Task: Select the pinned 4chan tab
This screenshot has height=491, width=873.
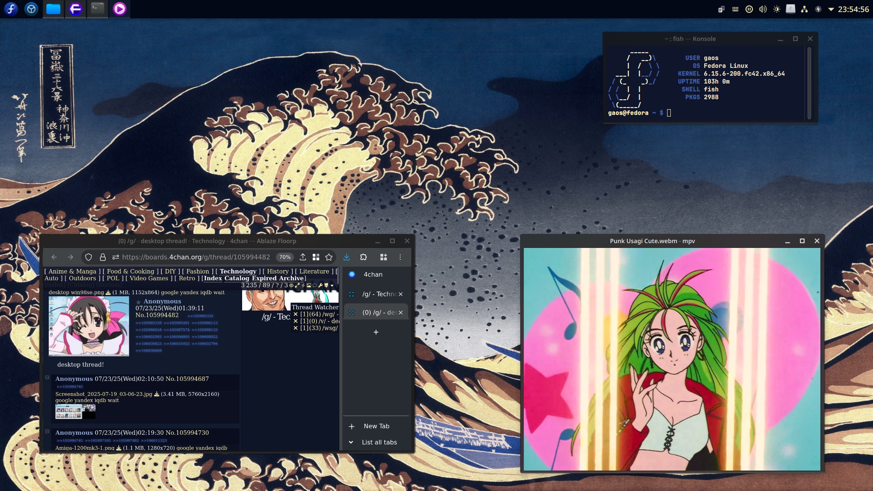Action: [376, 274]
